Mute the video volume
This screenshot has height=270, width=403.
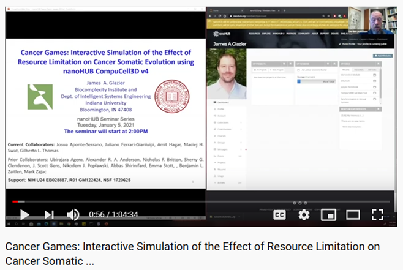(73, 214)
